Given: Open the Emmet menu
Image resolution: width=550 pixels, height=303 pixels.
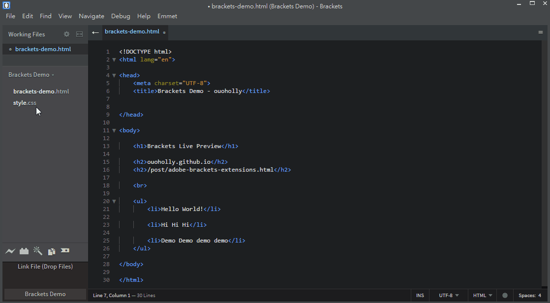Looking at the screenshot, I should [x=167, y=16].
